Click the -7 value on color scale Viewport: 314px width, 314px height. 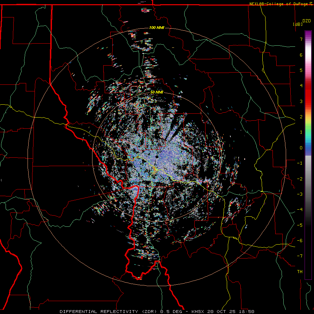(300, 256)
